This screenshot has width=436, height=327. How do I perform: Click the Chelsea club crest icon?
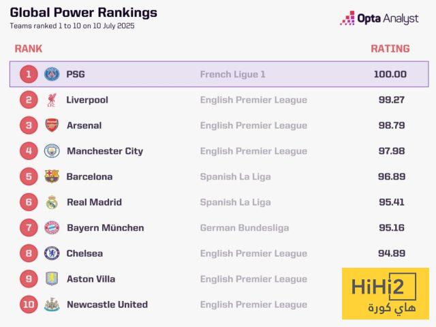click(52, 253)
